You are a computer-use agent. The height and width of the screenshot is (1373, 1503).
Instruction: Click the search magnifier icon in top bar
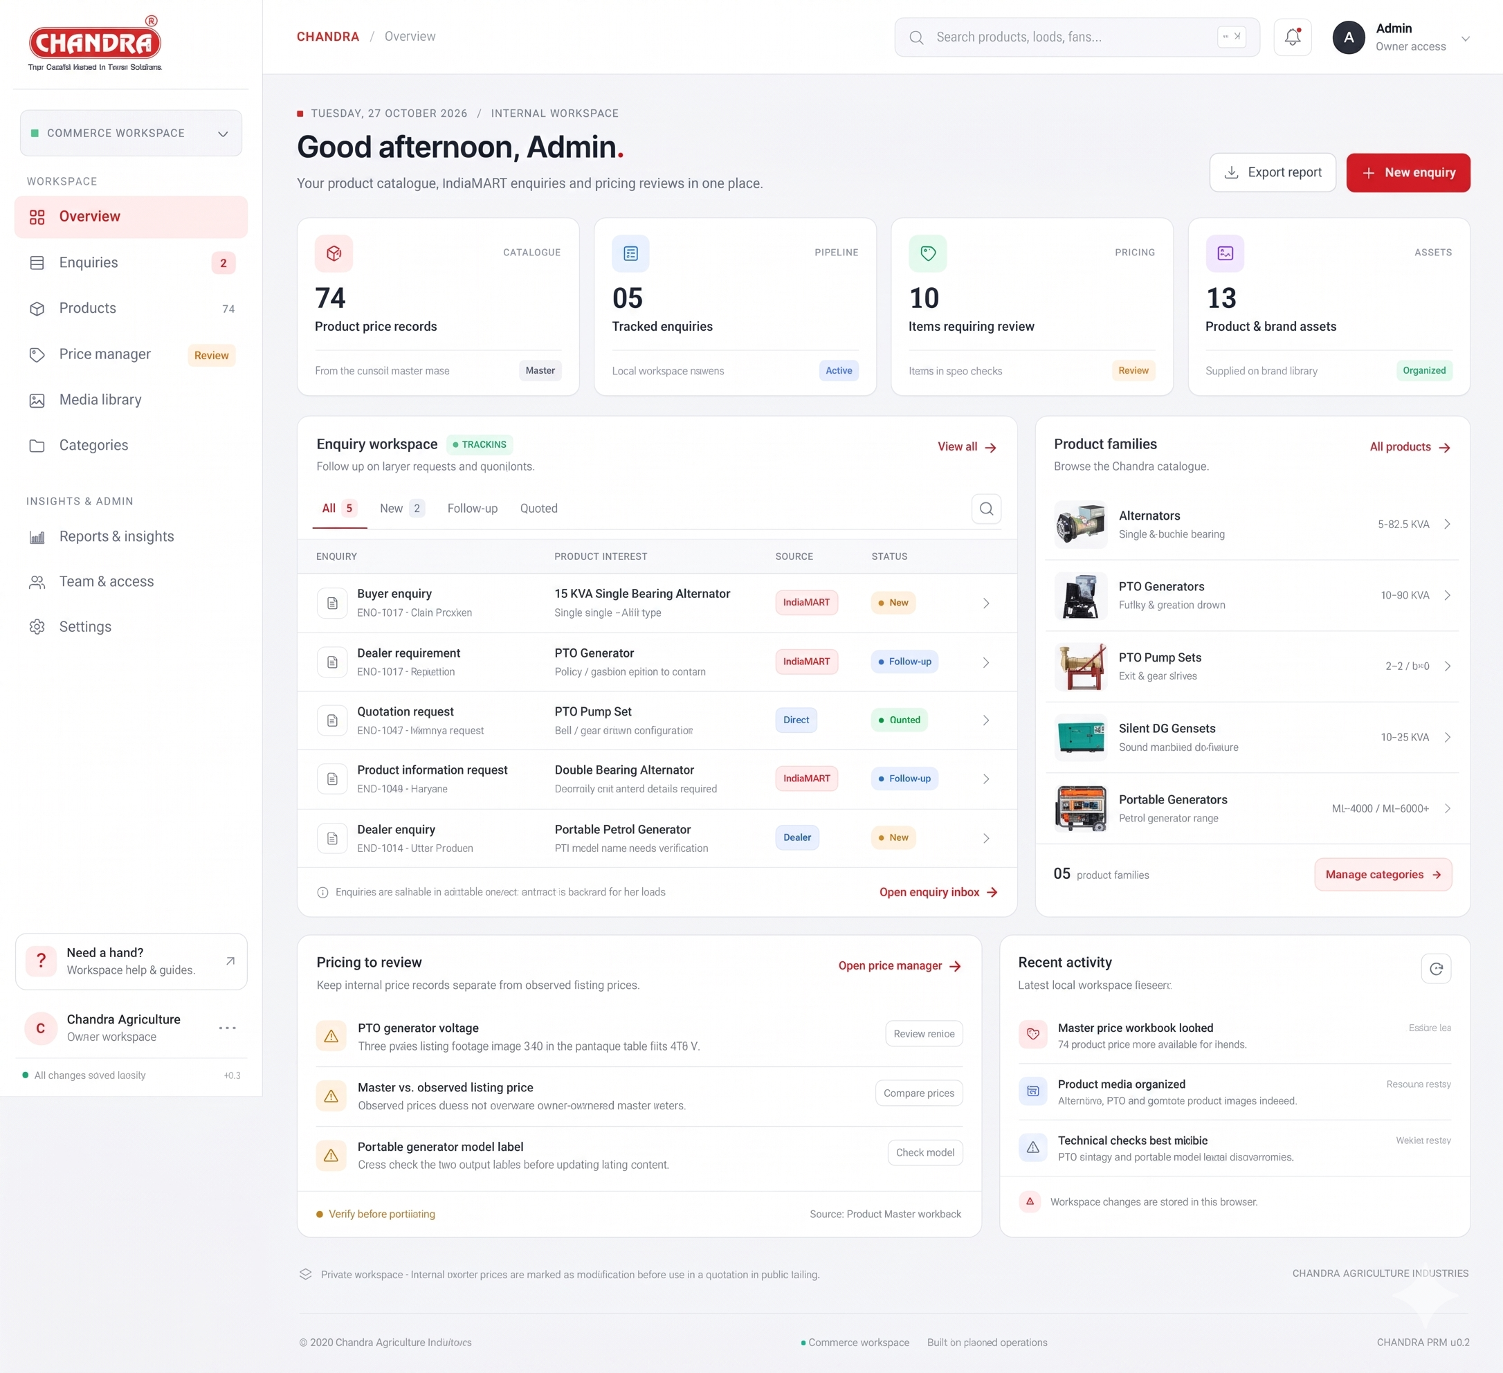pyautogui.click(x=916, y=37)
